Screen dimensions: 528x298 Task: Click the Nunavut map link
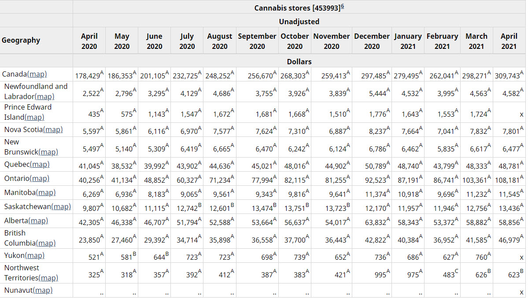pyautogui.click(x=43, y=290)
